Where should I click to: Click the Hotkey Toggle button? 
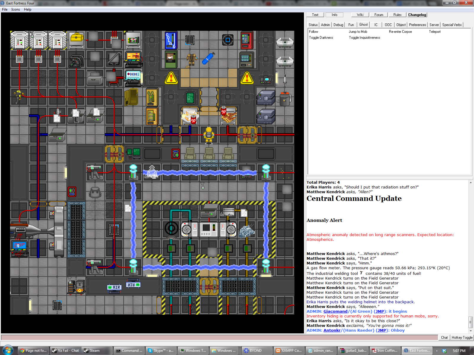(462, 338)
